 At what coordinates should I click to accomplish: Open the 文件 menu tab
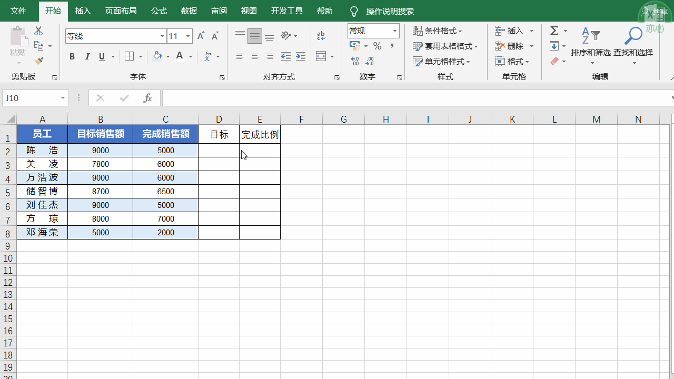(18, 11)
